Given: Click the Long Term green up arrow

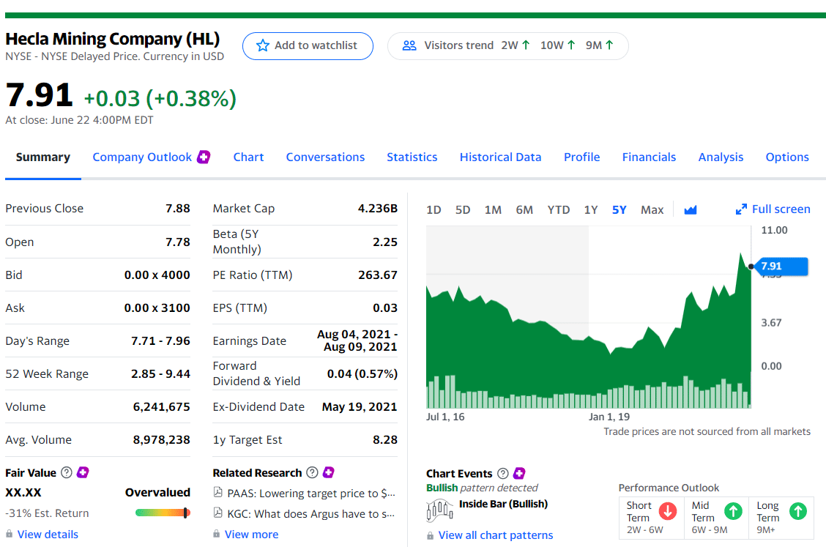Looking at the screenshot, I should pyautogui.click(x=798, y=510).
